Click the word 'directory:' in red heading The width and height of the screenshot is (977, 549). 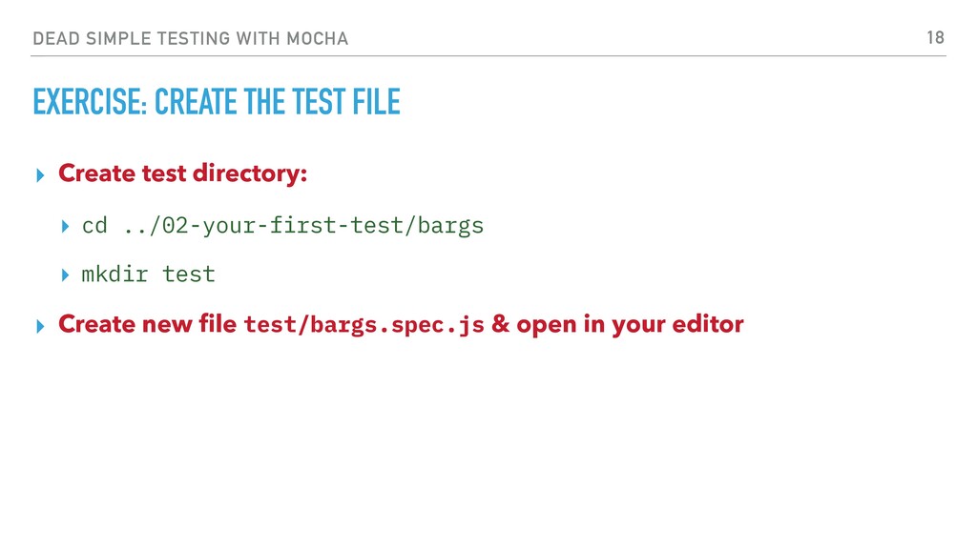pyautogui.click(x=250, y=173)
